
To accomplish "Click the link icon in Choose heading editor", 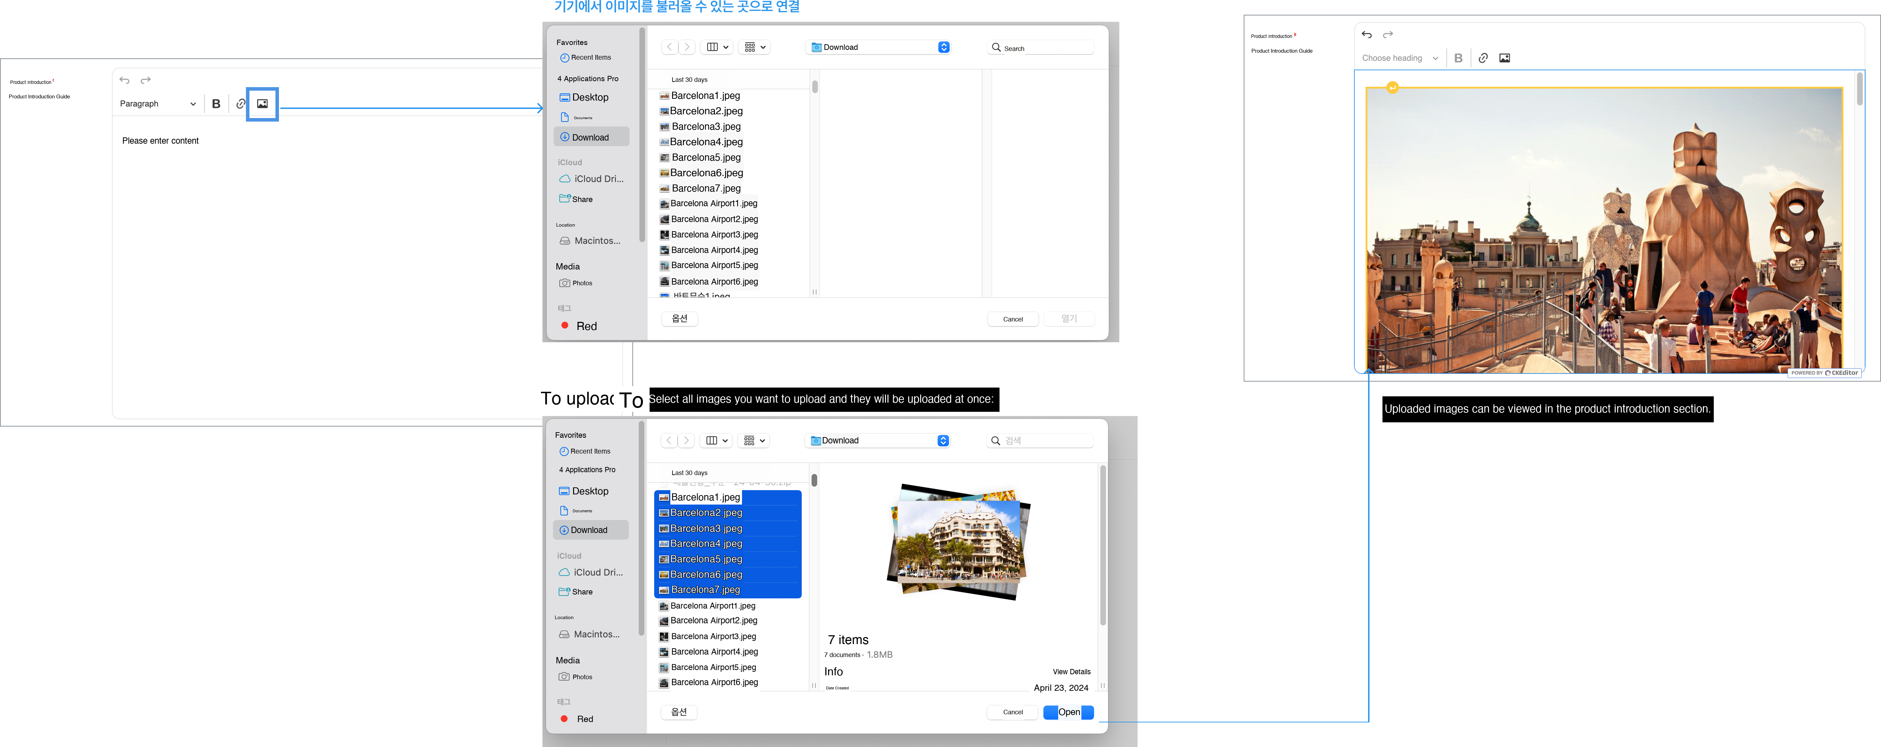I will click(x=1483, y=58).
